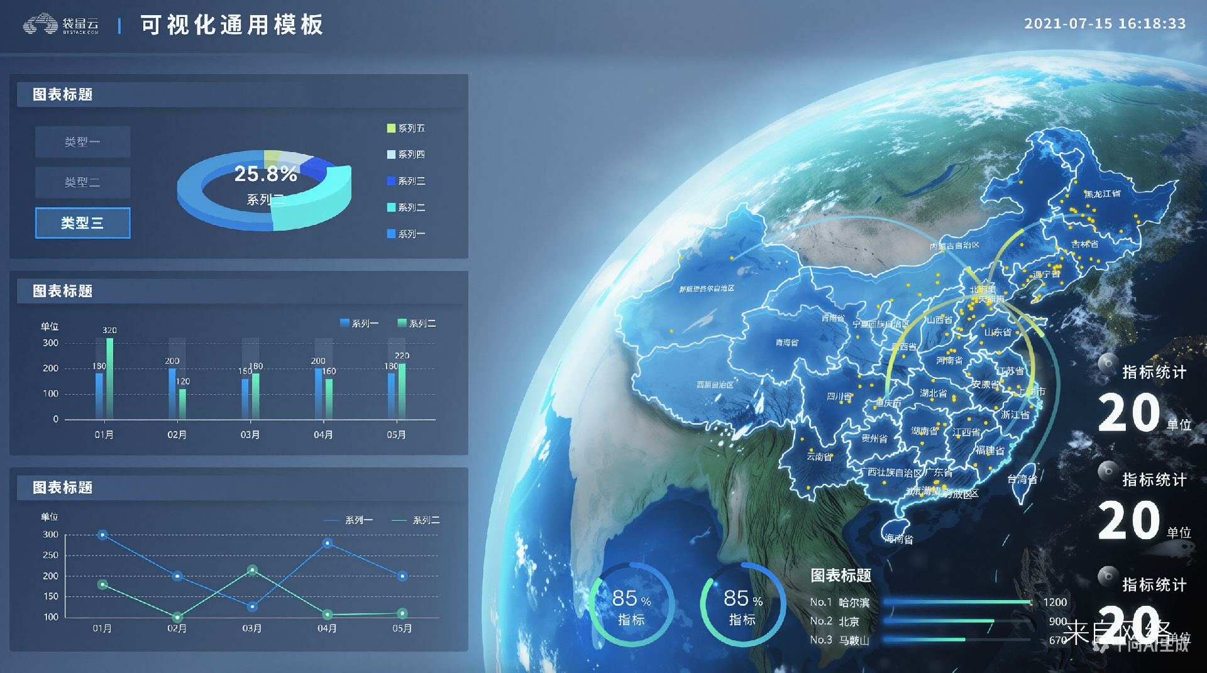
Task: Toggle 系列一 in the bar chart legend
Action: [x=359, y=324]
